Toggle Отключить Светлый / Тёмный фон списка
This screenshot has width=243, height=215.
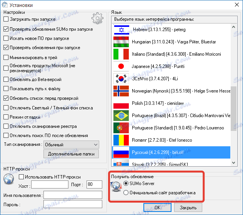[x=6, y=108]
